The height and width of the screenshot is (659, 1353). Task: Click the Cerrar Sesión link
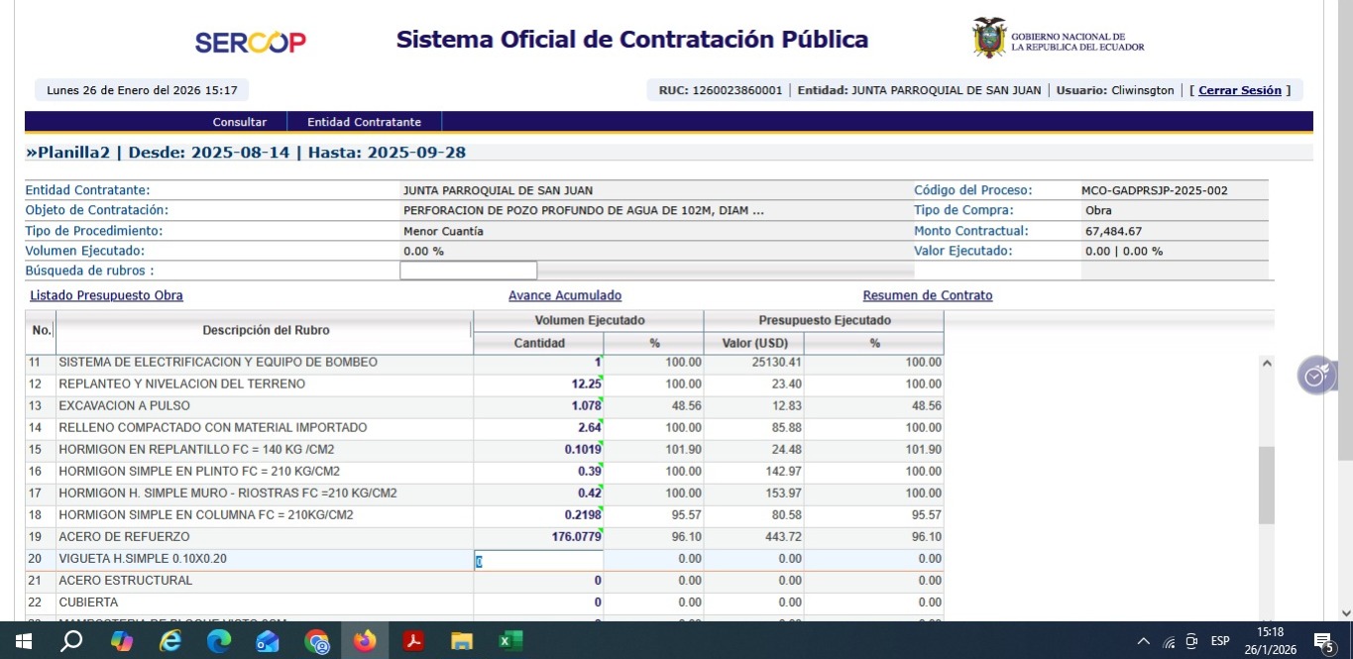1239,90
